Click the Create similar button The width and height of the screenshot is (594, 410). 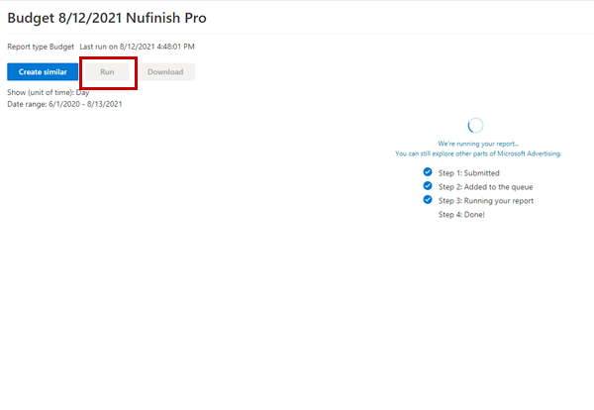pos(43,72)
